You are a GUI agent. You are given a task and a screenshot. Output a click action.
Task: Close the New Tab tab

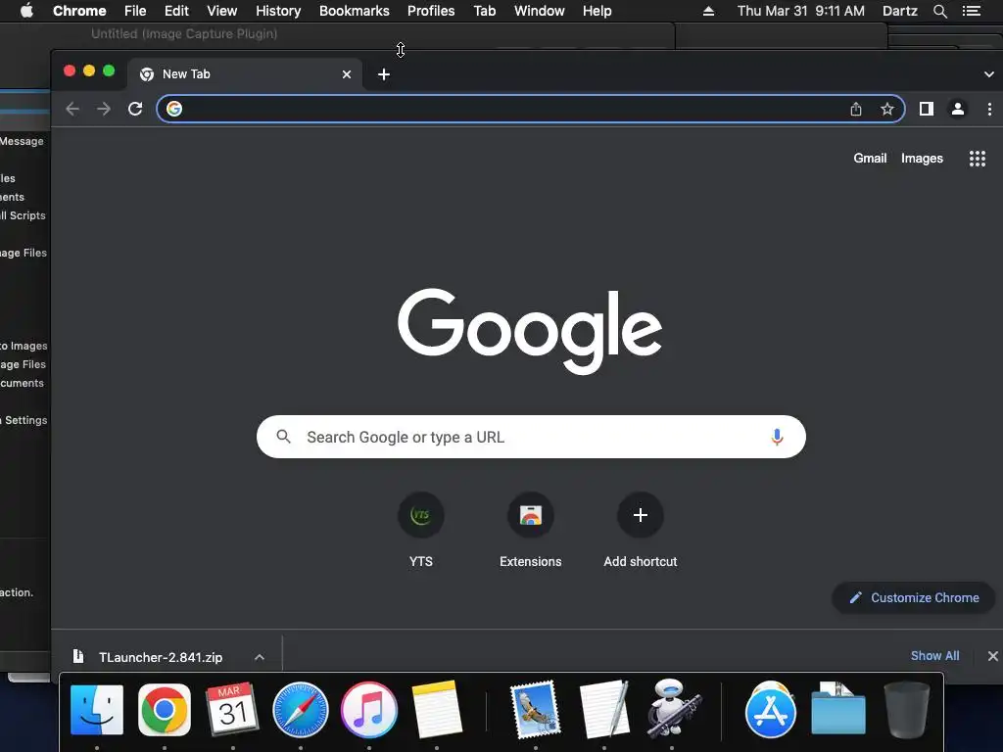coord(347,74)
